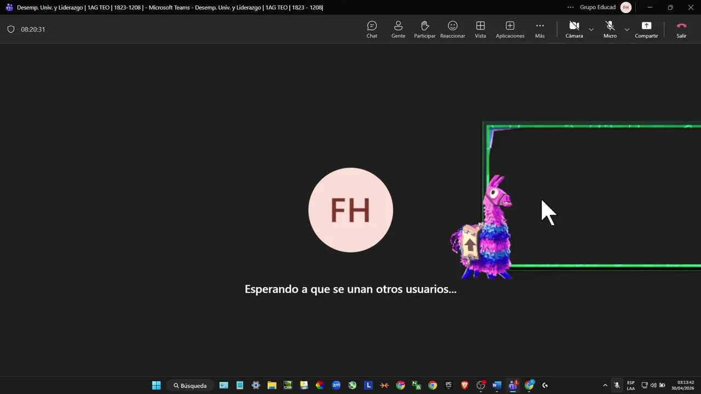The image size is (701, 394).
Task: Open network icon in system tray
Action: click(x=645, y=385)
